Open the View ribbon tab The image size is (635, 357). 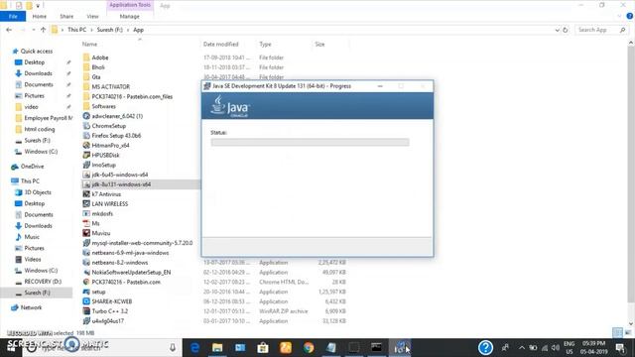92,17
